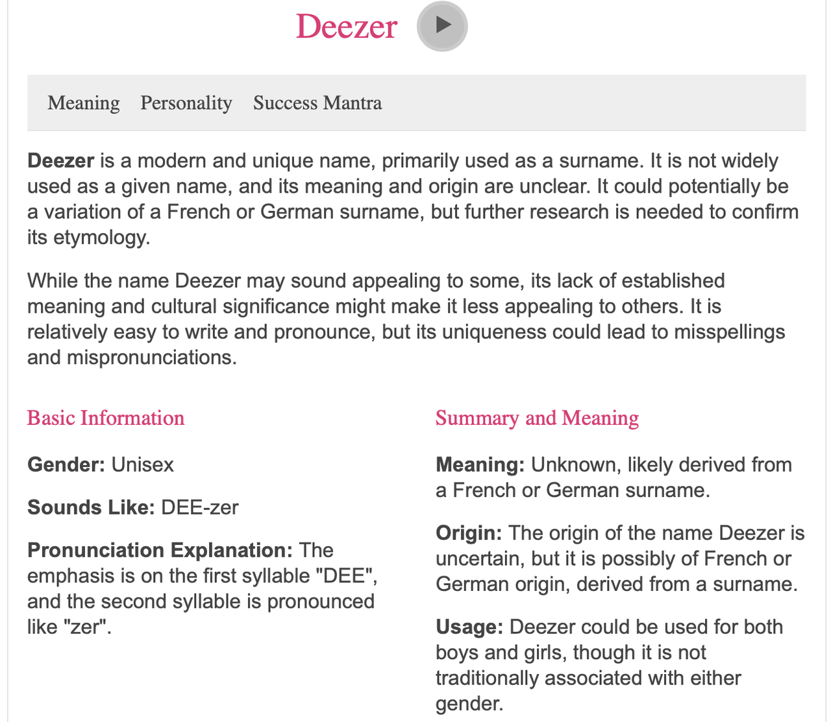Click the Unisex gender value

pos(143,464)
